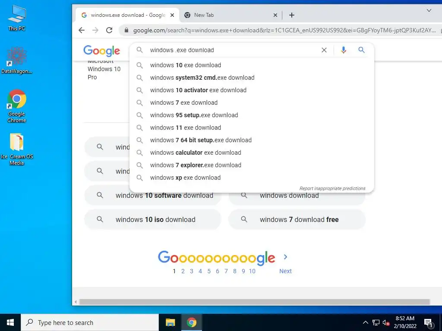Go to results page 3
Image resolution: width=442 pixels, height=331 pixels.
click(191, 271)
